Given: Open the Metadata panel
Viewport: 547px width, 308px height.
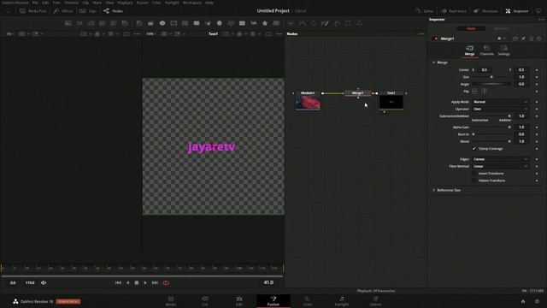Looking at the screenshot, I should (485, 11).
